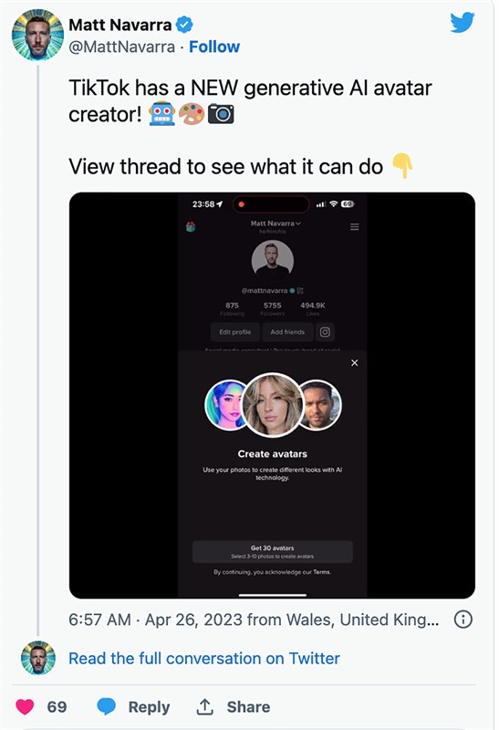Tap the Edit profile button
This screenshot has height=730, width=499.
click(x=235, y=332)
